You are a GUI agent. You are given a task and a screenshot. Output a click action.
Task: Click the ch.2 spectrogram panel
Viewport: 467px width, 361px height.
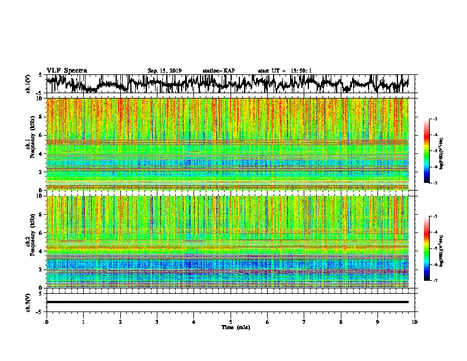[227, 242]
